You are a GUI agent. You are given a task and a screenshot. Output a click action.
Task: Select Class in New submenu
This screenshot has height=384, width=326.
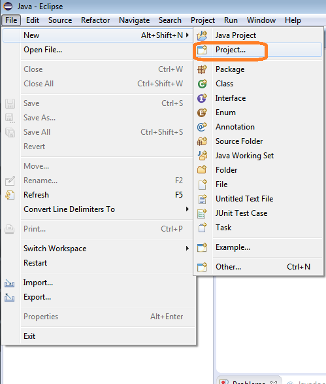[258, 84]
